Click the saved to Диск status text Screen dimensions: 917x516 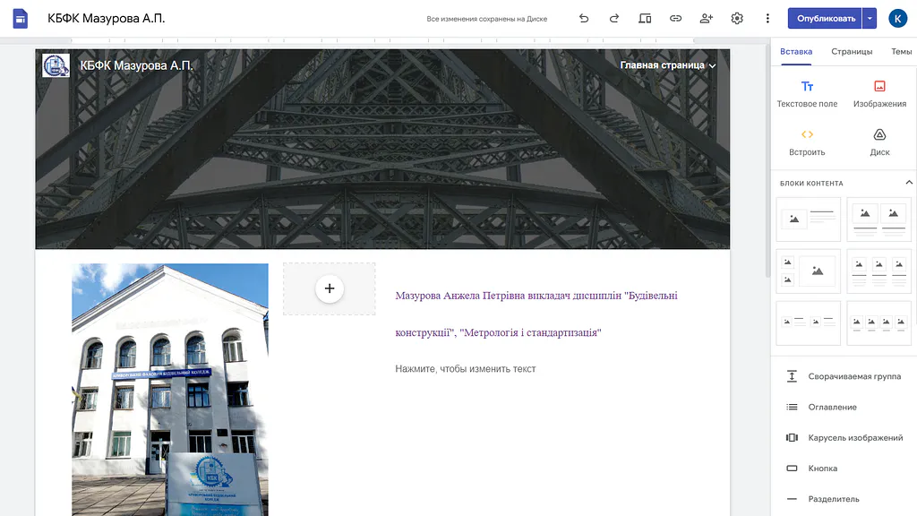coord(486,19)
